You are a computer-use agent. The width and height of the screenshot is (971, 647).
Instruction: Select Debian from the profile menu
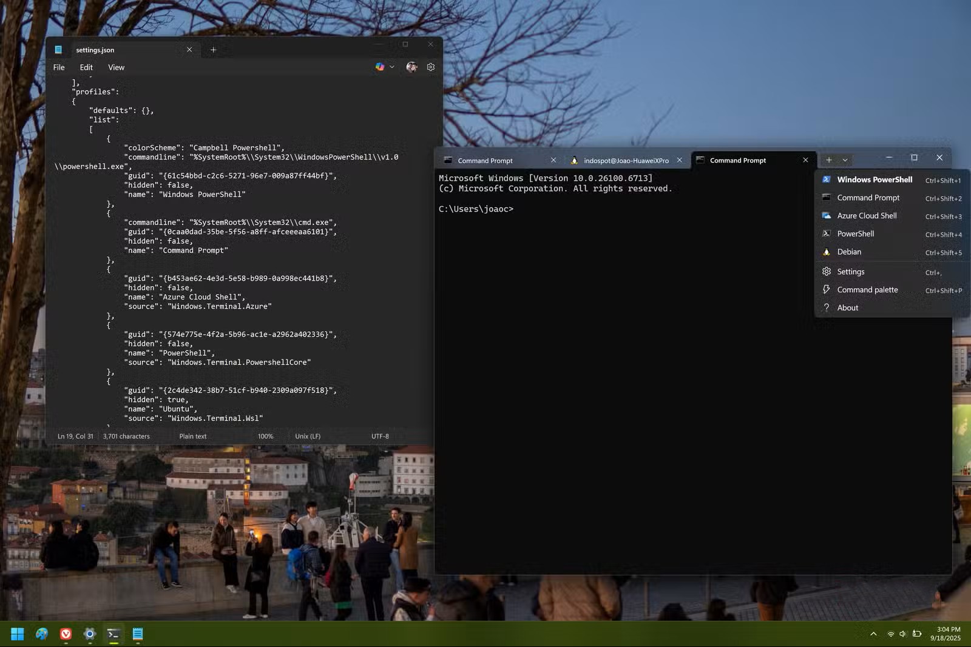point(849,252)
